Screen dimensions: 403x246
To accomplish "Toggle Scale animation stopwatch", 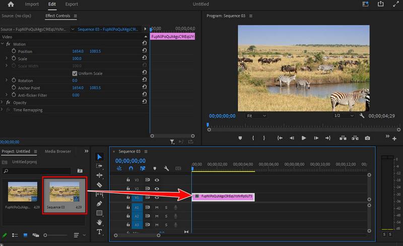I will click(x=14, y=58).
